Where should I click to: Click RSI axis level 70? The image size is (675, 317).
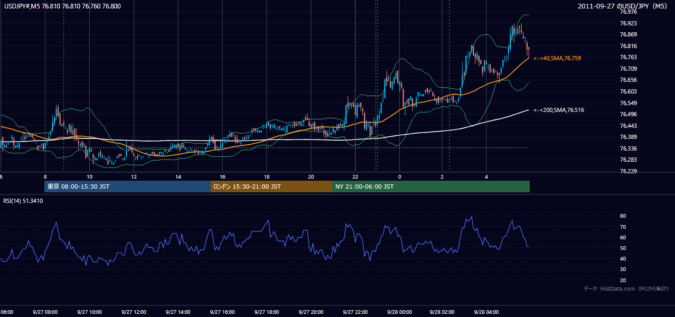(623, 227)
